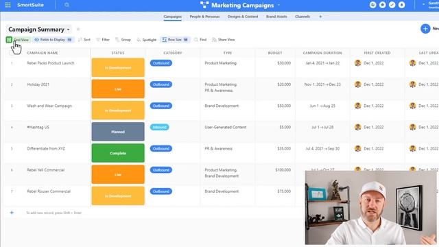The width and height of the screenshot is (439, 247).
Task: Click the Campaign Duration column header
Action: coord(322,53)
